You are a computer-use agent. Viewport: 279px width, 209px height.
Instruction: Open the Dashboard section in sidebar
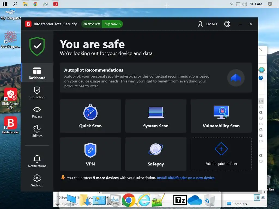[x=37, y=72]
